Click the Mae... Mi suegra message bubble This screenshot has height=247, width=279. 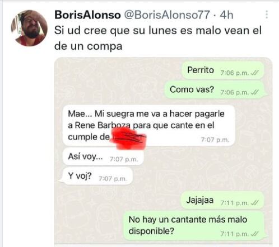[148, 126]
